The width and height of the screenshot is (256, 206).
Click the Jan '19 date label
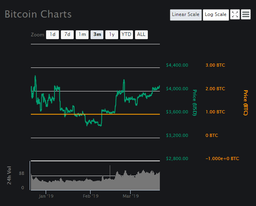tap(46, 196)
